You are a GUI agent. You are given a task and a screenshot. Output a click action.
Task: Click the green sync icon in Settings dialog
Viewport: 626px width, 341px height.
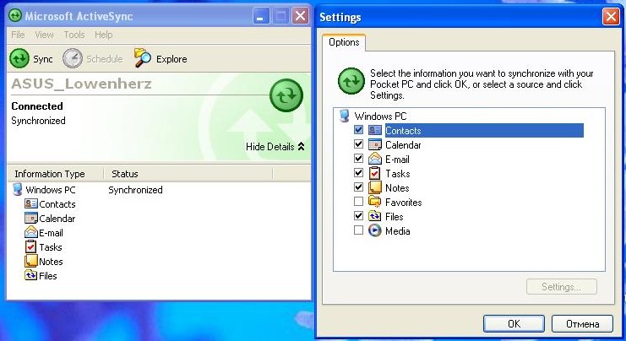[x=351, y=81]
